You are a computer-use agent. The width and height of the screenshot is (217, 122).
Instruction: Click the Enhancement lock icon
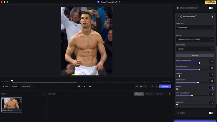point(212,17)
